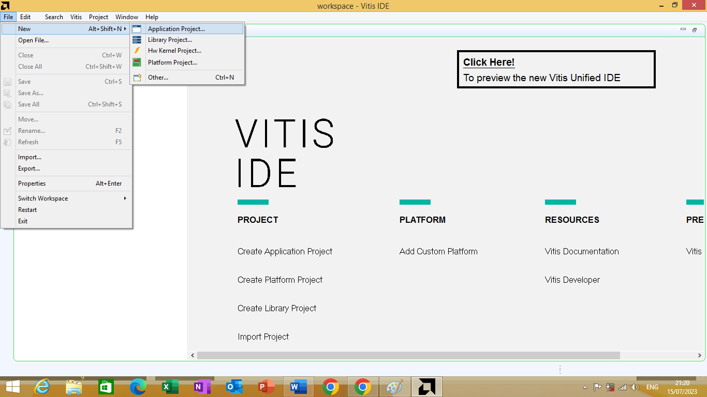Show hidden system tray icons

coord(585,387)
